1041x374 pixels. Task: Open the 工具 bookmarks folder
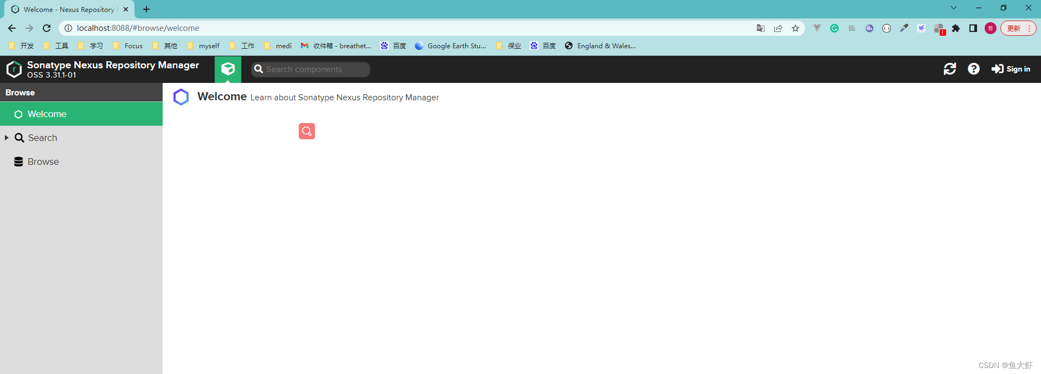[x=56, y=46]
